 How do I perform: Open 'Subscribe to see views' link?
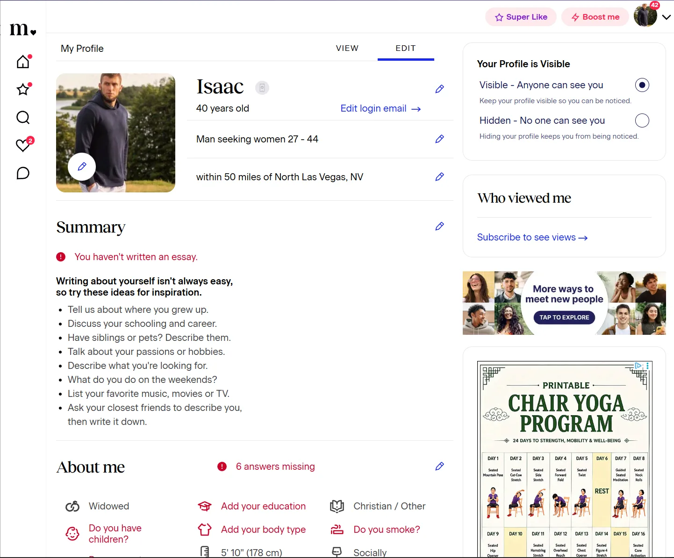tap(532, 237)
